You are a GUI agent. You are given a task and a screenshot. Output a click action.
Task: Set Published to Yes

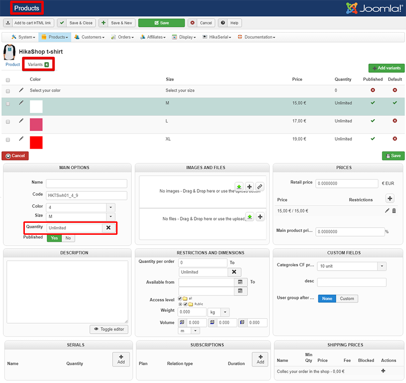coord(54,238)
